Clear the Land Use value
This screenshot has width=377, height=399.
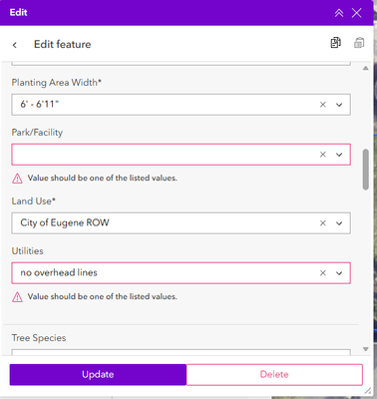(323, 223)
